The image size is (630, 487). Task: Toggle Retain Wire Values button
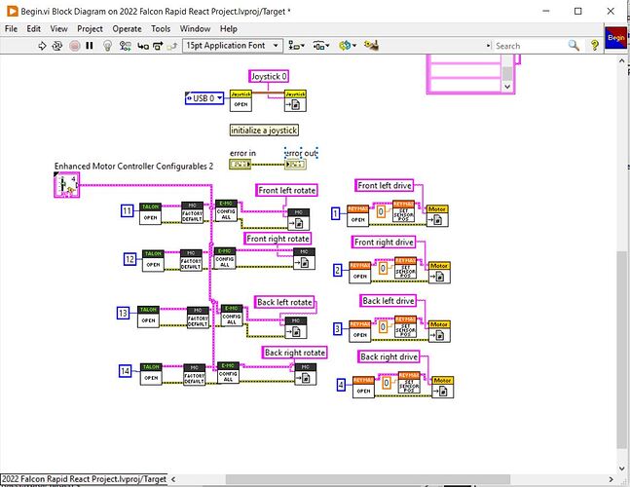[x=125, y=46]
